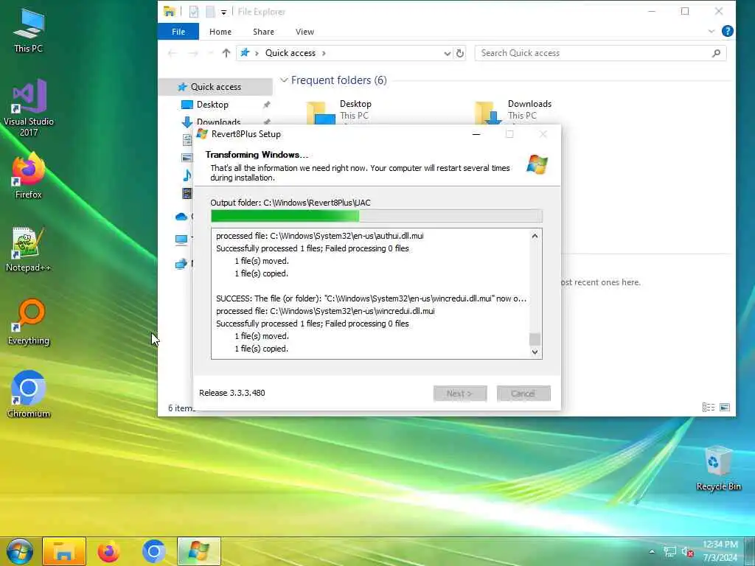Activate Revert8Plus Setup taskbar button

pos(199,551)
